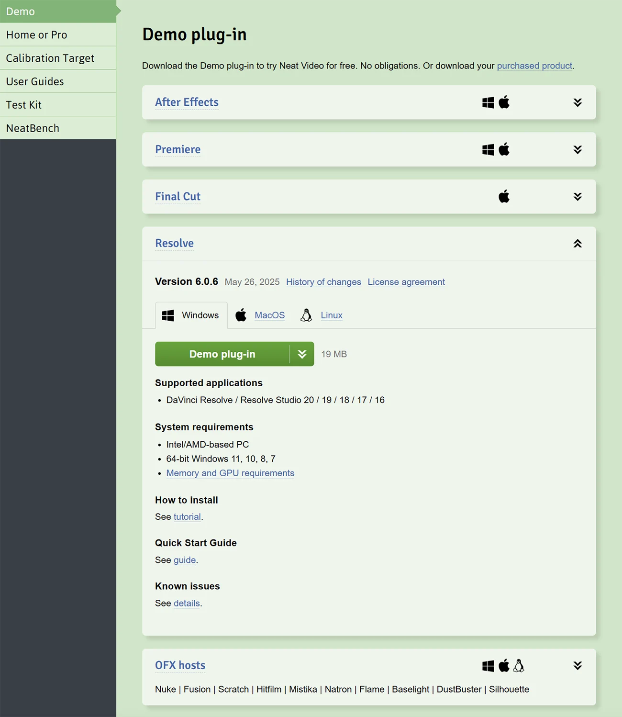Click Windows icon in Premiere row
This screenshot has height=717, width=622.
tap(488, 150)
